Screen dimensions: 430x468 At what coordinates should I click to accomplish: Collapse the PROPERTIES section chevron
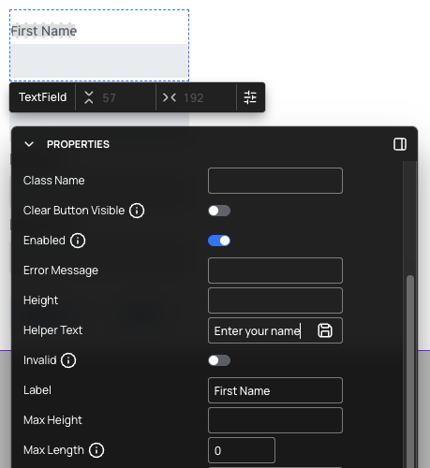[29, 144]
